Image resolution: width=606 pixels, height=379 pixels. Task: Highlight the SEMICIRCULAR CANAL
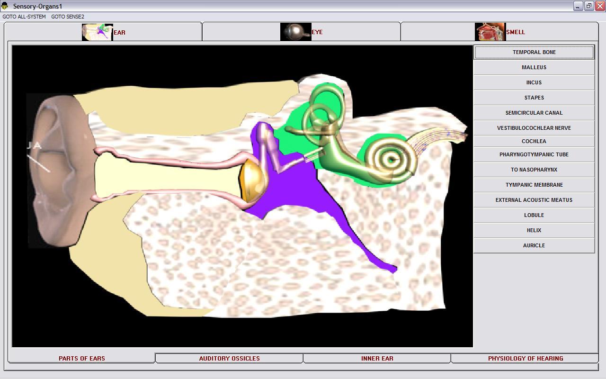pos(534,113)
